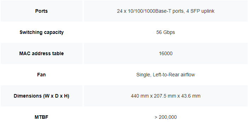This screenshot has width=248, height=128.
Task: Click the word airflow in the Fan row
Action: 188,75
